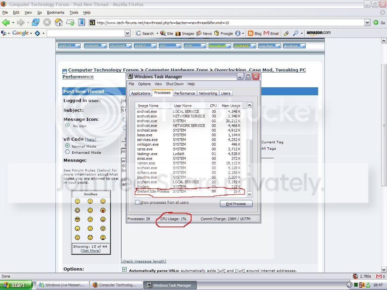Click the Home icon in Firefox toolbar

[x=59, y=22]
